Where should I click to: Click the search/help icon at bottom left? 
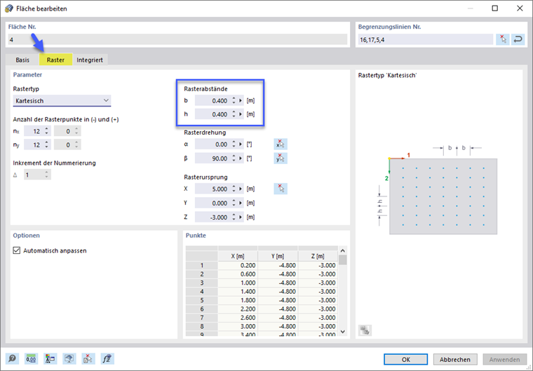pos(12,359)
